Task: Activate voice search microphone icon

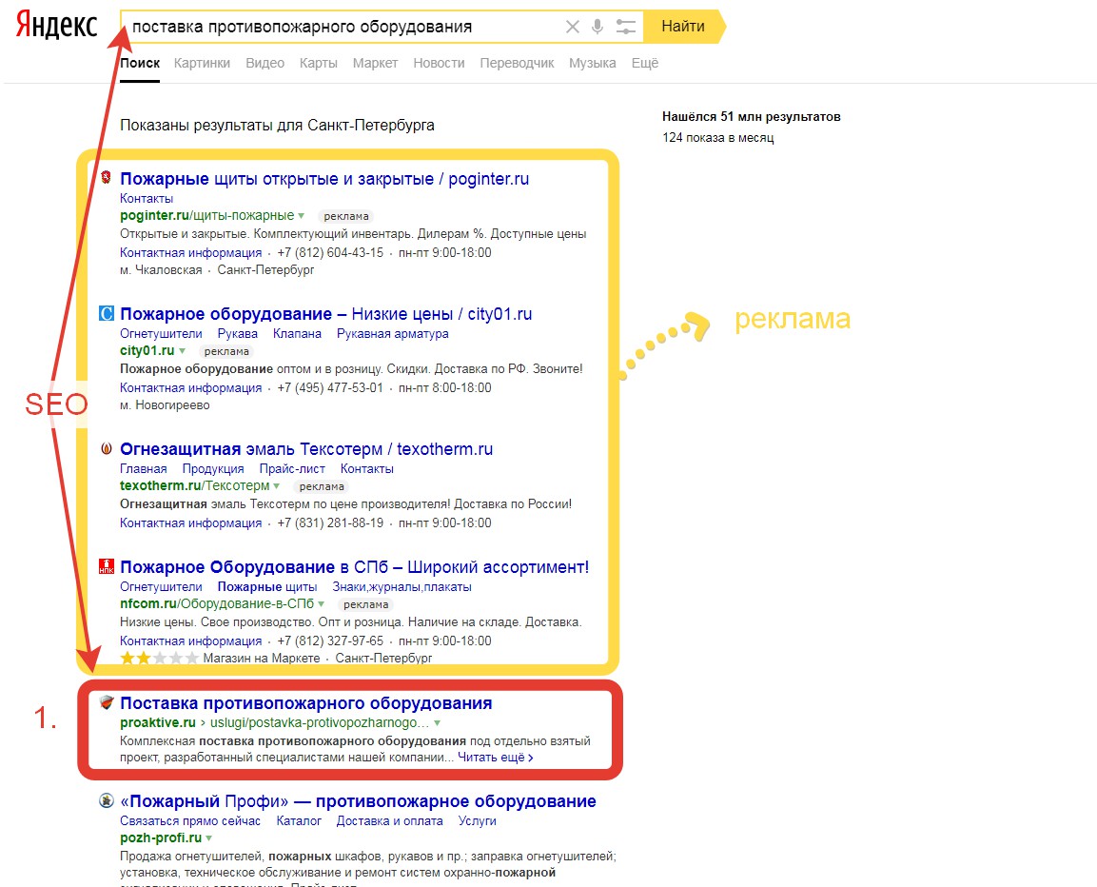Action: [597, 27]
